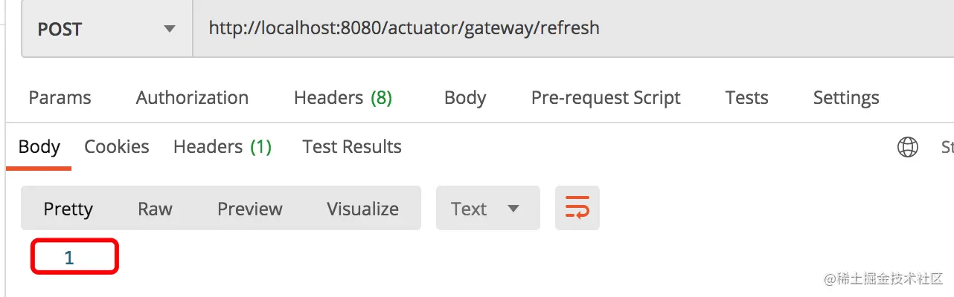Switch to the Authorization tab
Viewport: 954px width, 297px height.
pyautogui.click(x=192, y=98)
